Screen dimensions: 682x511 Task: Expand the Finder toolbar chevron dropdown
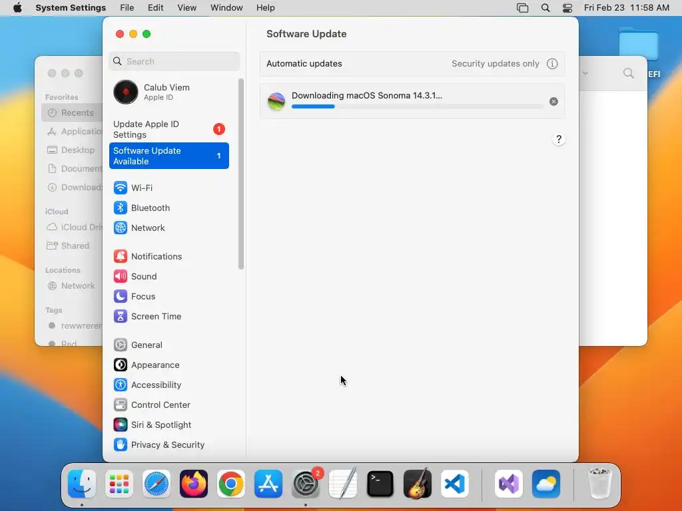[x=585, y=73]
